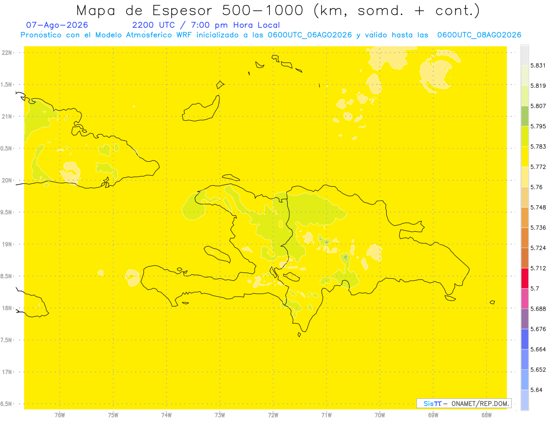Select the date text '07-Ago-2026'
This screenshot has width=546, height=421.
coord(57,25)
